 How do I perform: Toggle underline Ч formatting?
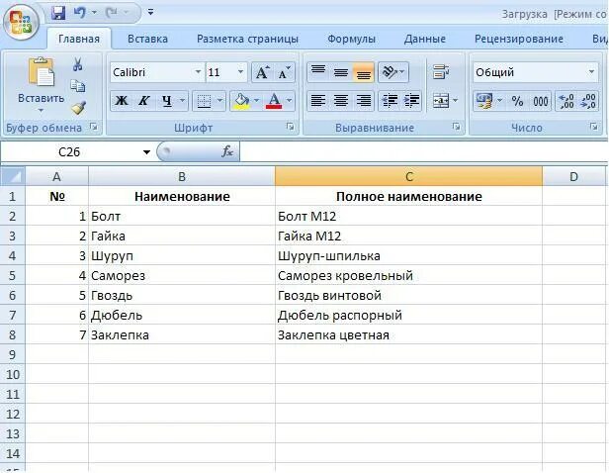point(167,101)
